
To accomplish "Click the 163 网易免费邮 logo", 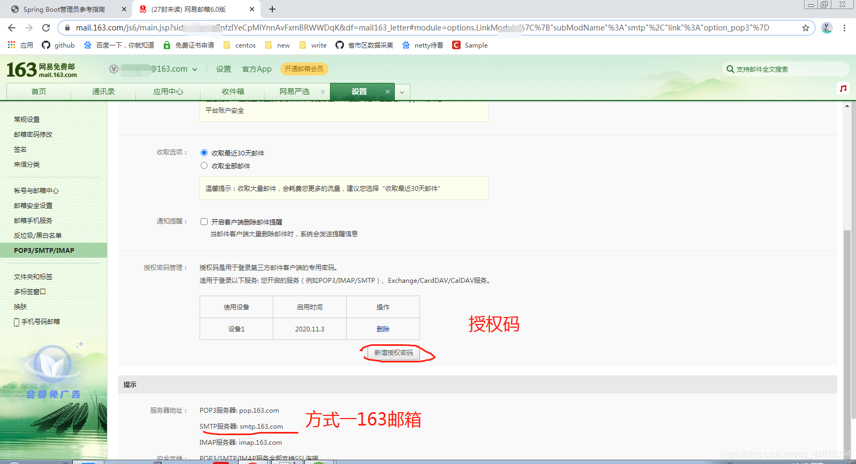I will pos(42,69).
